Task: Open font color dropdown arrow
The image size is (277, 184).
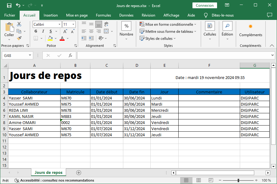Action: pos(68,38)
